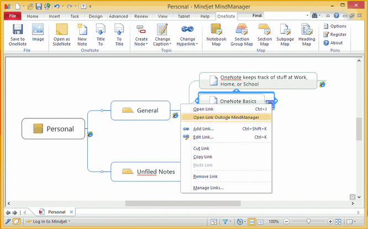The image size is (368, 229).
Task: Click the zoom out minus button
Action: tap(286, 221)
